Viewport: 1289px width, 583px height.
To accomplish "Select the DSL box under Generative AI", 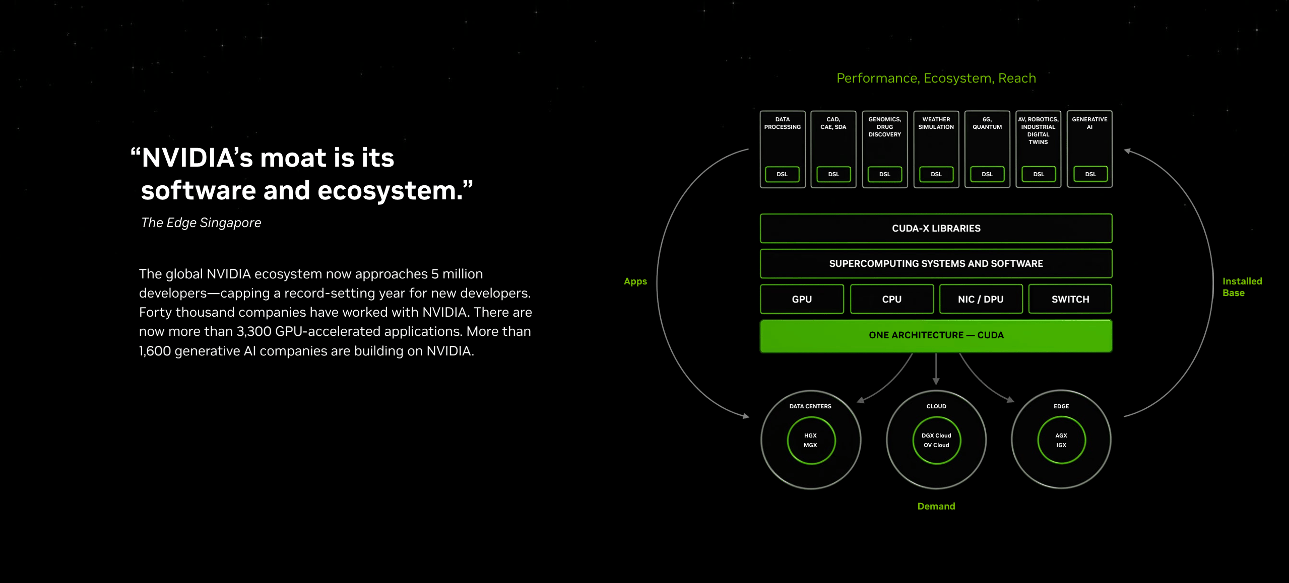I will click(x=1090, y=174).
